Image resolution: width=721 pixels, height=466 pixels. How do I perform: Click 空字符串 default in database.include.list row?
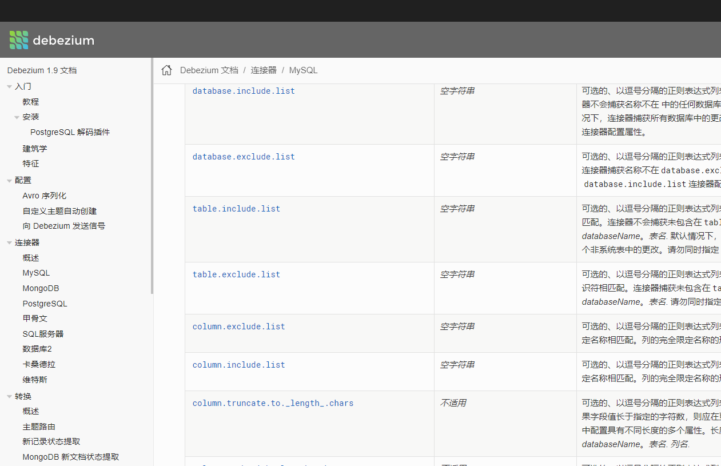click(x=457, y=91)
